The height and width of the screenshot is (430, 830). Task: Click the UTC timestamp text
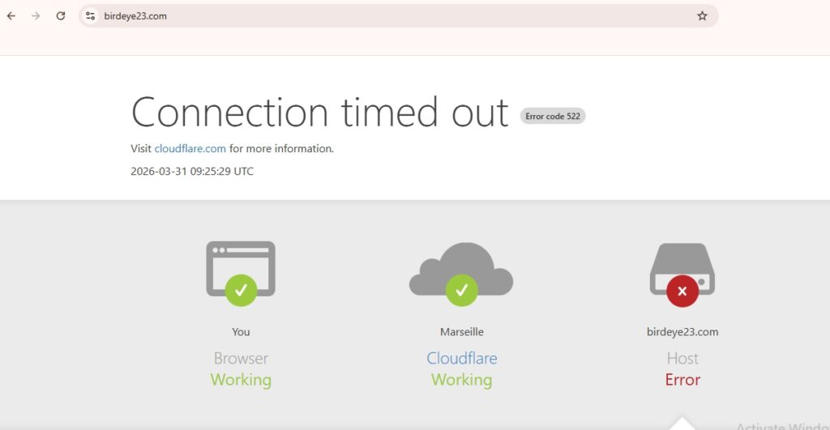192,172
